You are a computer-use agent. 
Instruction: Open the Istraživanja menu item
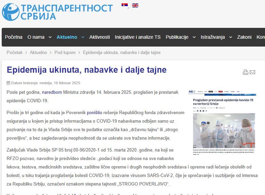(213, 37)
